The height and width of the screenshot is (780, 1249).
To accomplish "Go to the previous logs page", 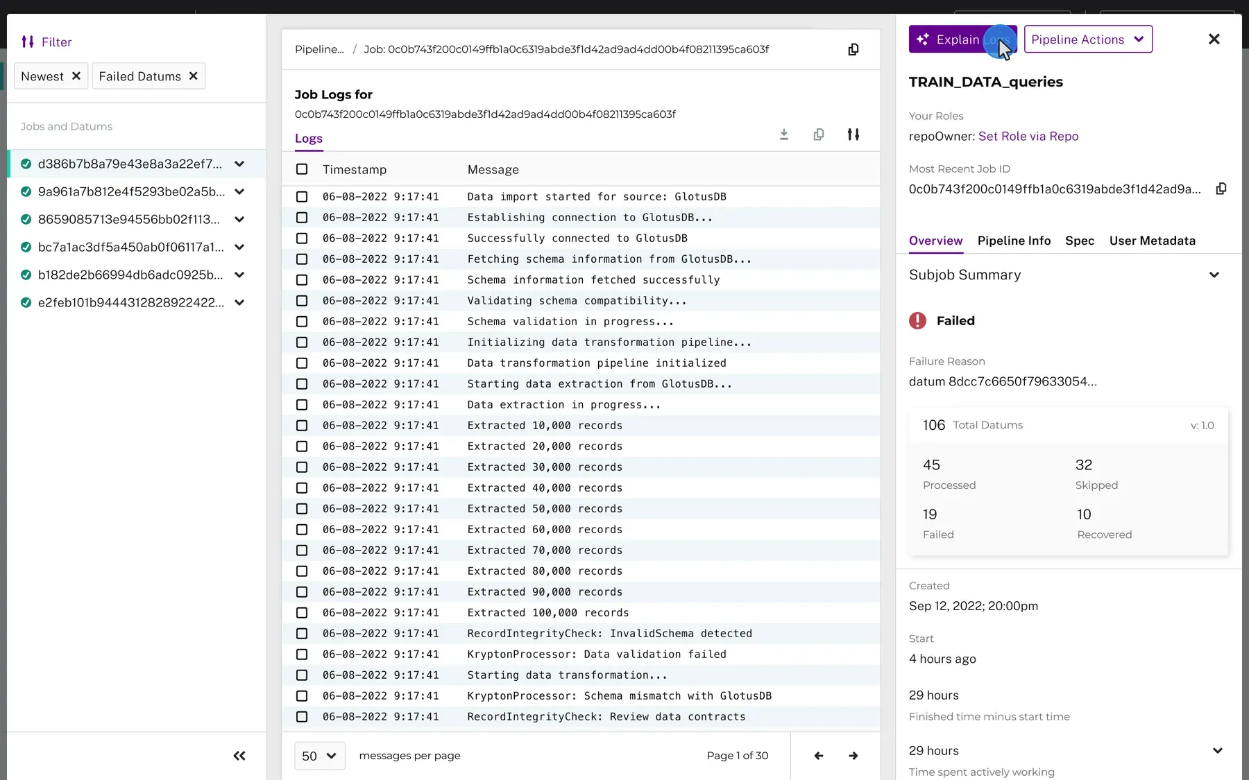I will 819,756.
